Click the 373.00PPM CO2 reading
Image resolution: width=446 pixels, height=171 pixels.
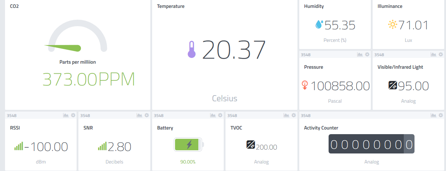(x=89, y=79)
